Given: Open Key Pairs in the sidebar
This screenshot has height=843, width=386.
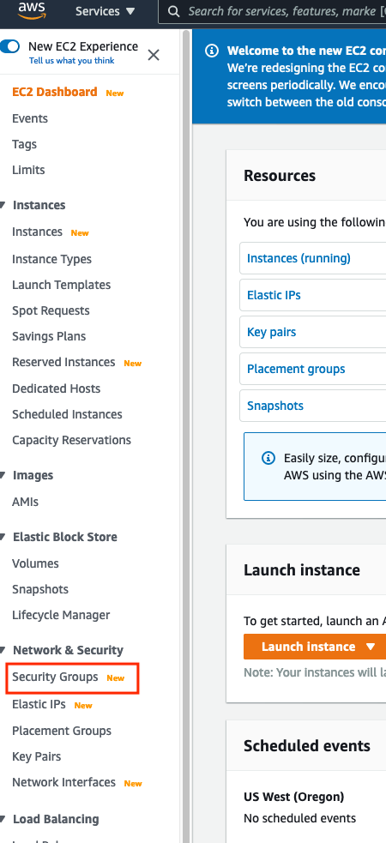Looking at the screenshot, I should coord(37,756).
